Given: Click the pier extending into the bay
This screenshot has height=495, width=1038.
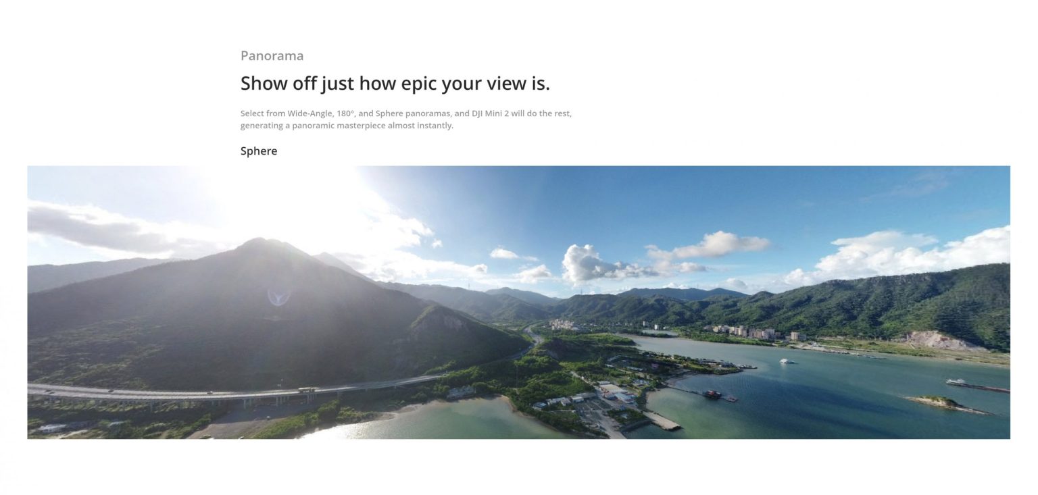Looking at the screenshot, I should 701,393.
